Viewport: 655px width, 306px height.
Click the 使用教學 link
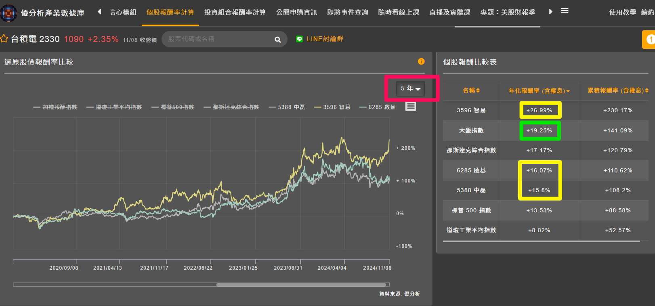tap(622, 12)
